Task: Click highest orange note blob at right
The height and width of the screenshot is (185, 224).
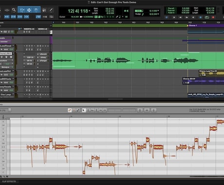Action: coord(221,122)
